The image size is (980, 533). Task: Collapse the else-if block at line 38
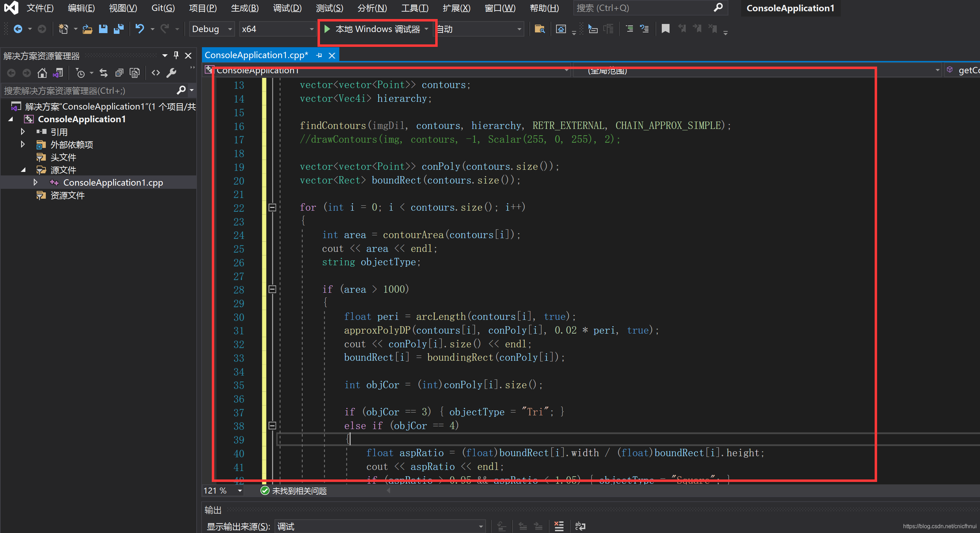coord(272,425)
